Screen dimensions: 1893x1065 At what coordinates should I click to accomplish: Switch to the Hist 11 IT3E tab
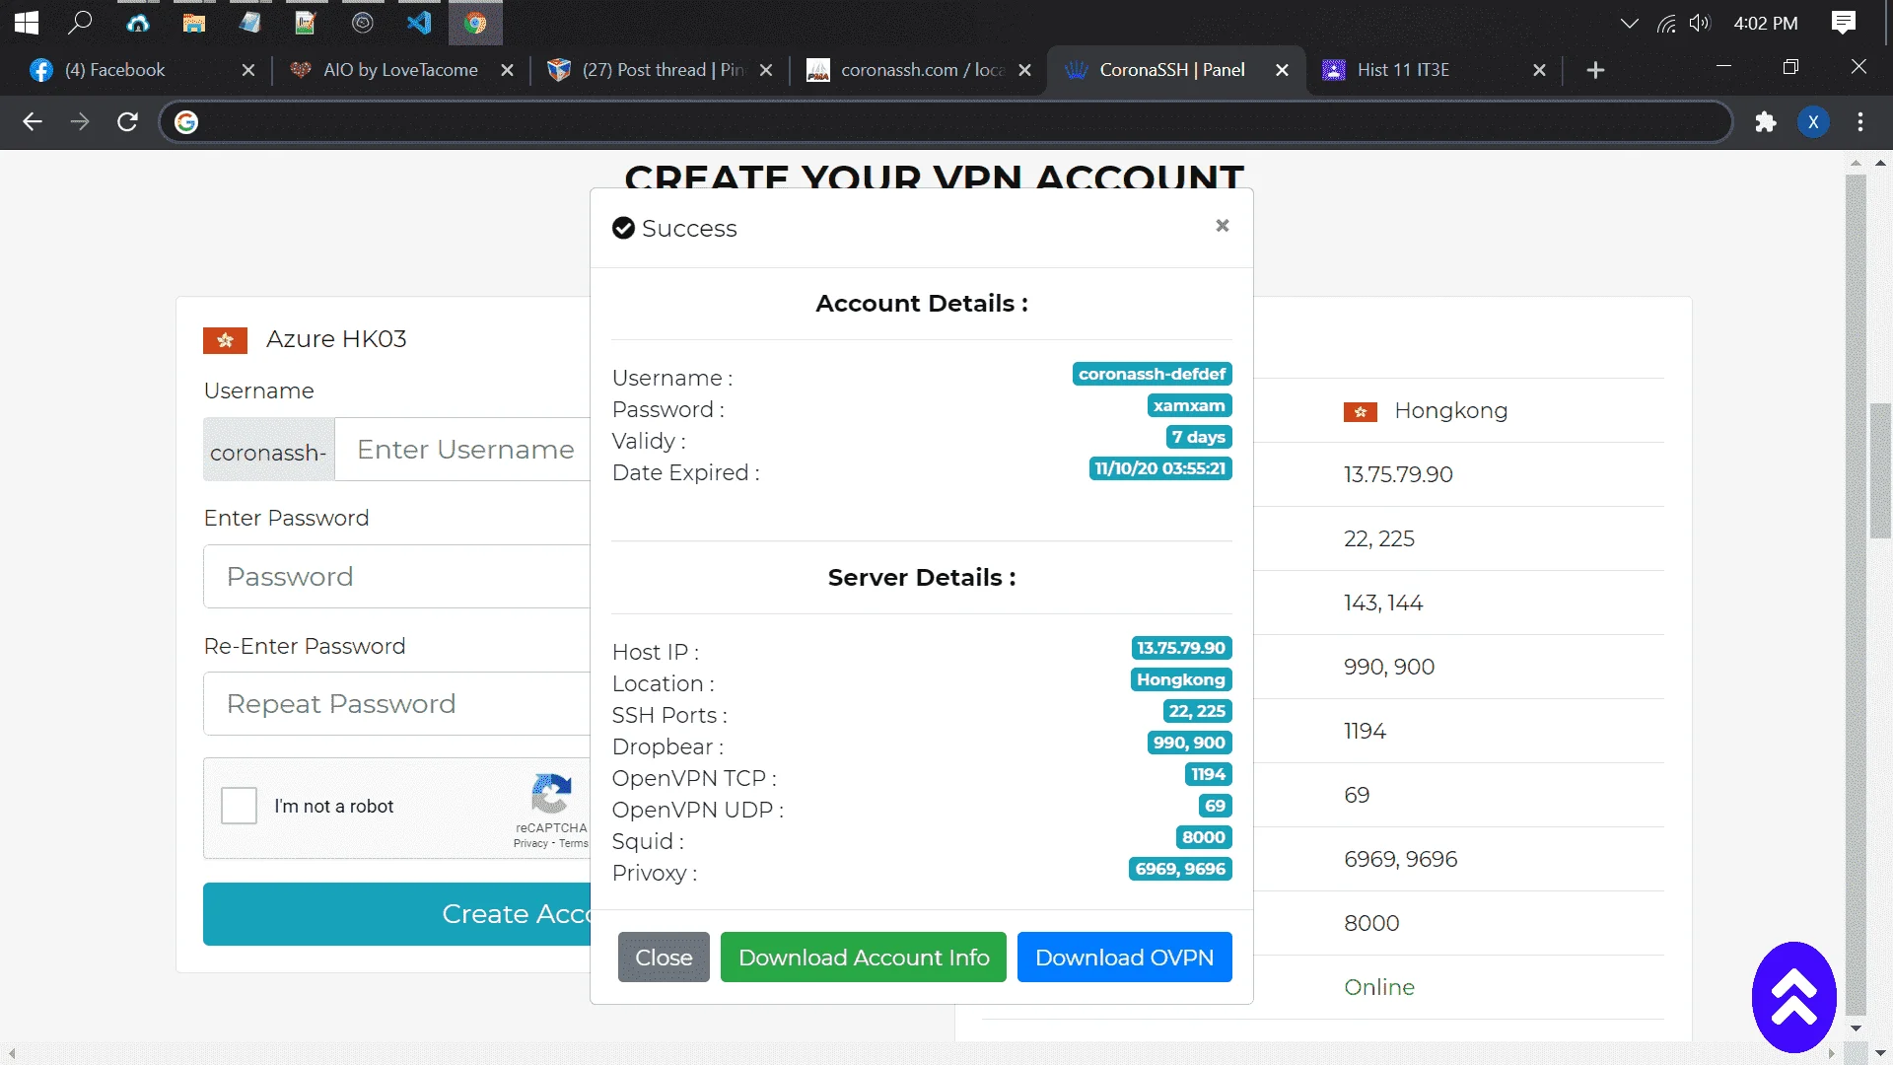[x=1436, y=70]
